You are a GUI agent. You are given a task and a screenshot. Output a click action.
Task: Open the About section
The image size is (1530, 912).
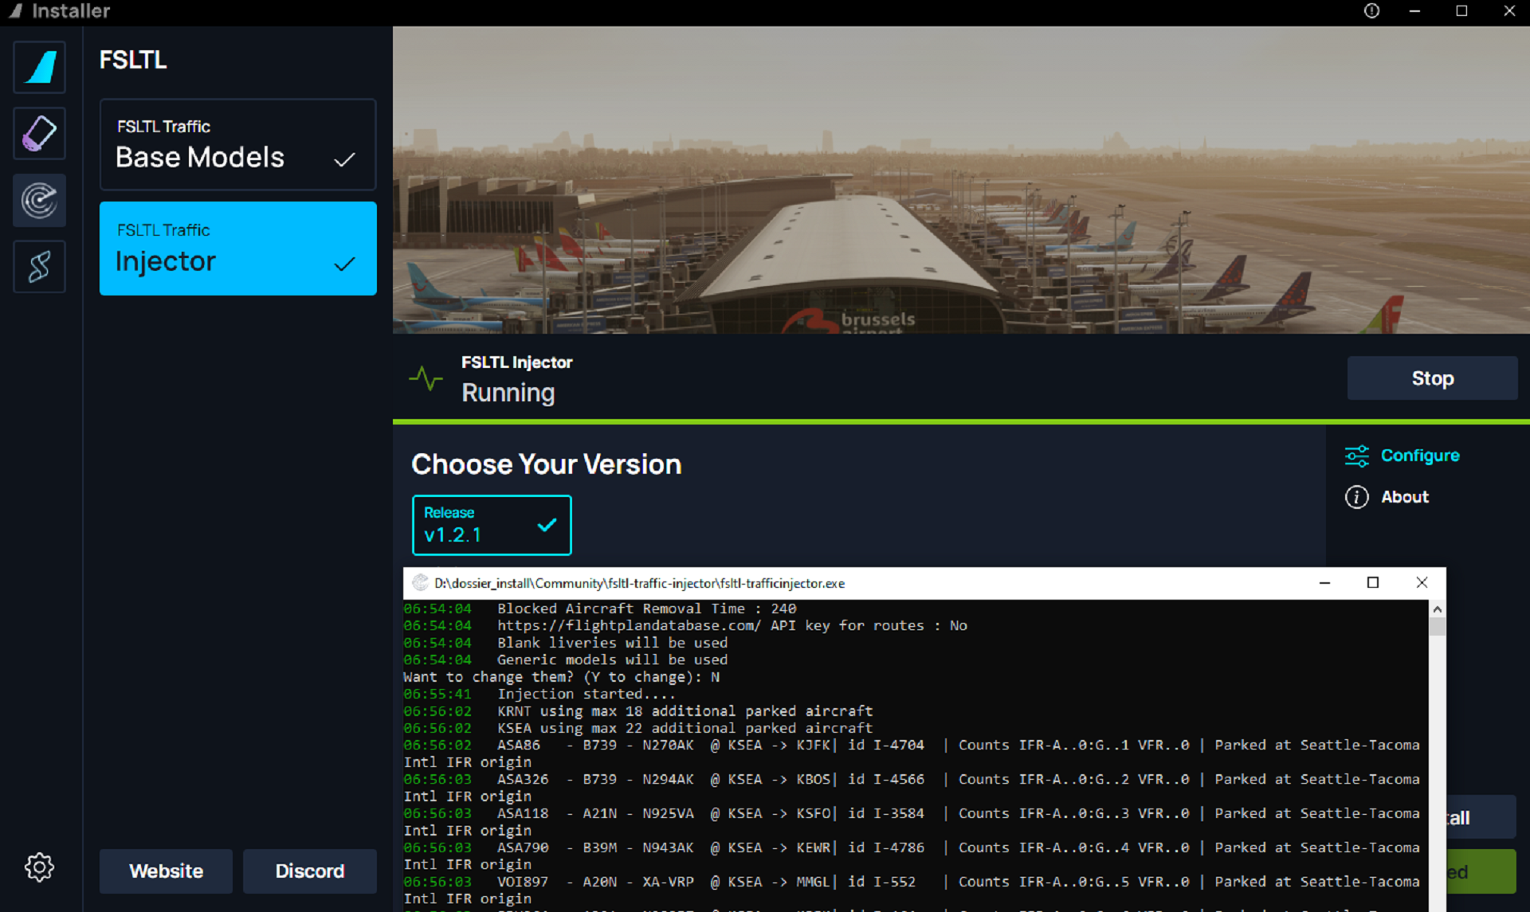click(x=1387, y=497)
